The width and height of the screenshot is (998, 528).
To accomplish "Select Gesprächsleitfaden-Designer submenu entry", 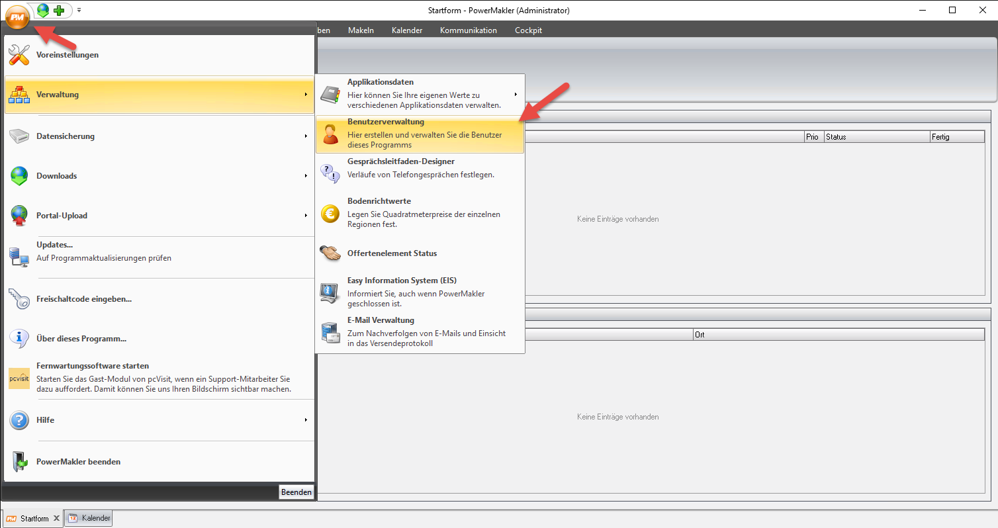I will pyautogui.click(x=420, y=174).
